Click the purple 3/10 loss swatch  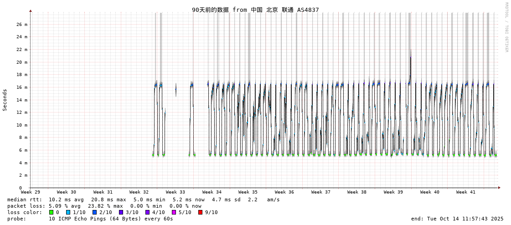tap(121, 212)
